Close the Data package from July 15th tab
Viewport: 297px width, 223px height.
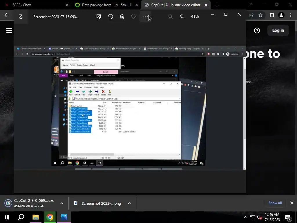point(137,5)
